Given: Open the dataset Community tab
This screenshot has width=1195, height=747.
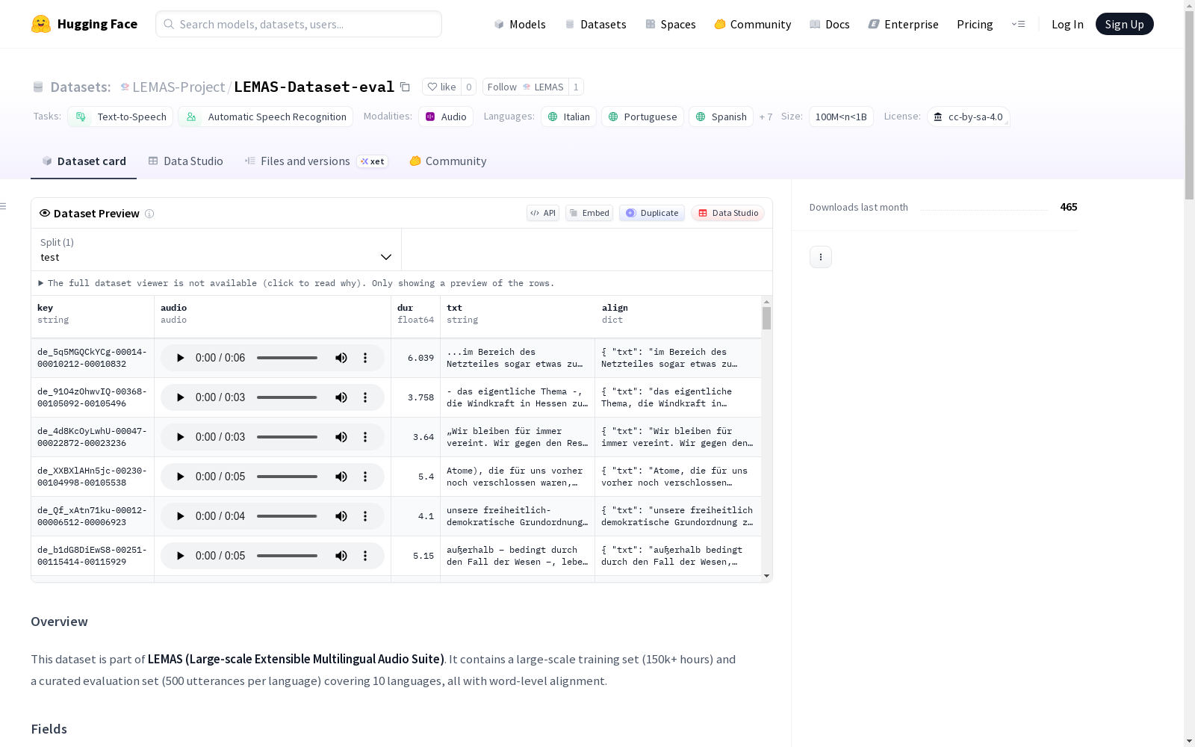Looking at the screenshot, I should pos(447,161).
